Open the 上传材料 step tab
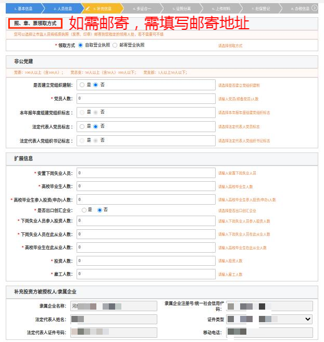Image resolution: width=324 pixels, height=342 pixels. point(221,8)
